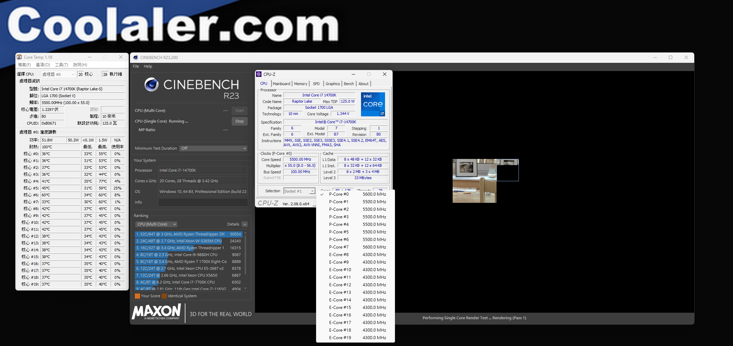Select E-Core #15 in the core list

tap(356, 308)
